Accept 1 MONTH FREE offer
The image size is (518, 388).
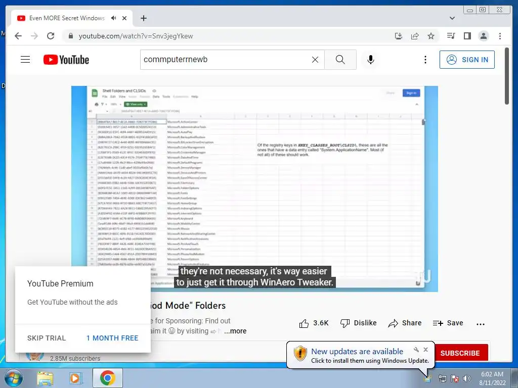(112, 338)
